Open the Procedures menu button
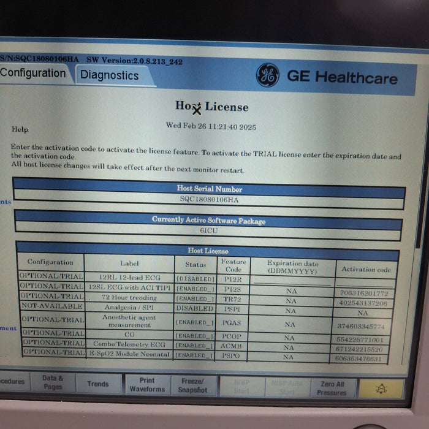 tap(13, 381)
